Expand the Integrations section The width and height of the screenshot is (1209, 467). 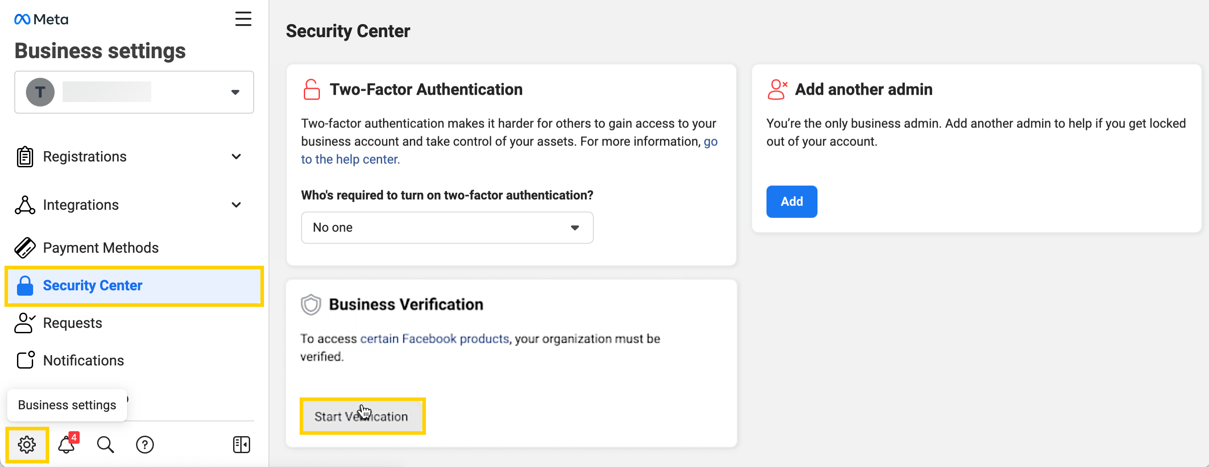236,204
